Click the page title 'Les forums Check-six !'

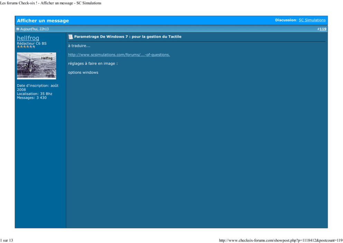click(19, 3)
